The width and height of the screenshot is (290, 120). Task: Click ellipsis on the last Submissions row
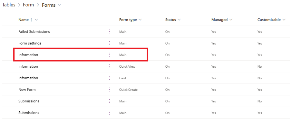point(109,113)
